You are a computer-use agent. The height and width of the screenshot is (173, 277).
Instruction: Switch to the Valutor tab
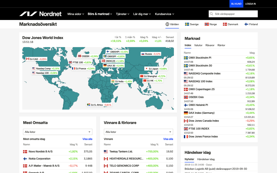(x=198, y=45)
